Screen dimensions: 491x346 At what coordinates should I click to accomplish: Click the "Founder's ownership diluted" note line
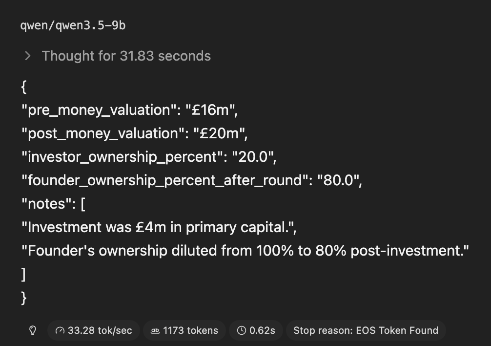tap(245, 251)
